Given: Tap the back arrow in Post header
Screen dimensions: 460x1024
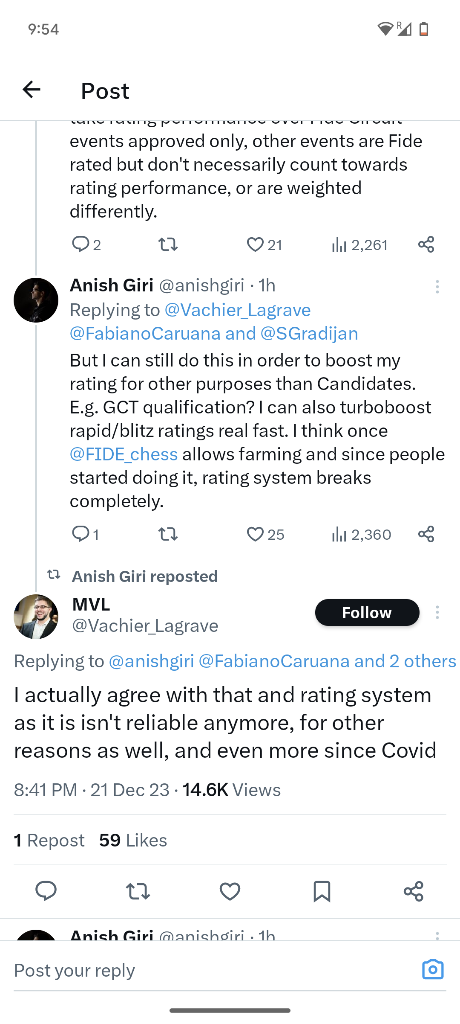Looking at the screenshot, I should 32,90.
